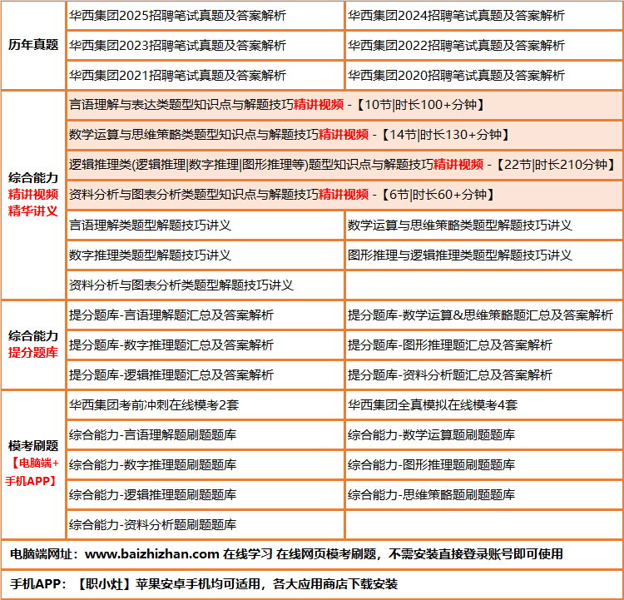Select 提分题库-资料分析题汇总及答案解析
Screen dimensions: 624x600
[x=484, y=375]
